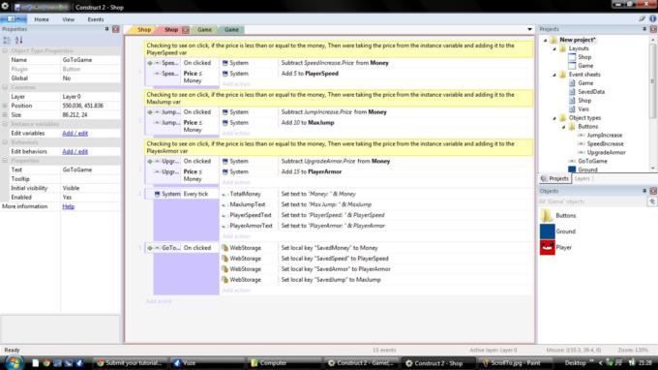Click the blue Ground object thumbnail
The height and width of the screenshot is (370, 658).
coord(547,231)
